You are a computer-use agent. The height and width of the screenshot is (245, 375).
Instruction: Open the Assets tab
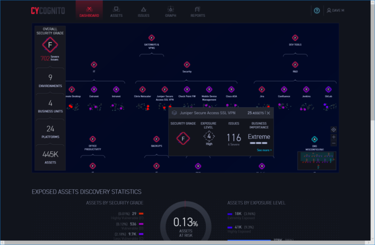coord(116,12)
